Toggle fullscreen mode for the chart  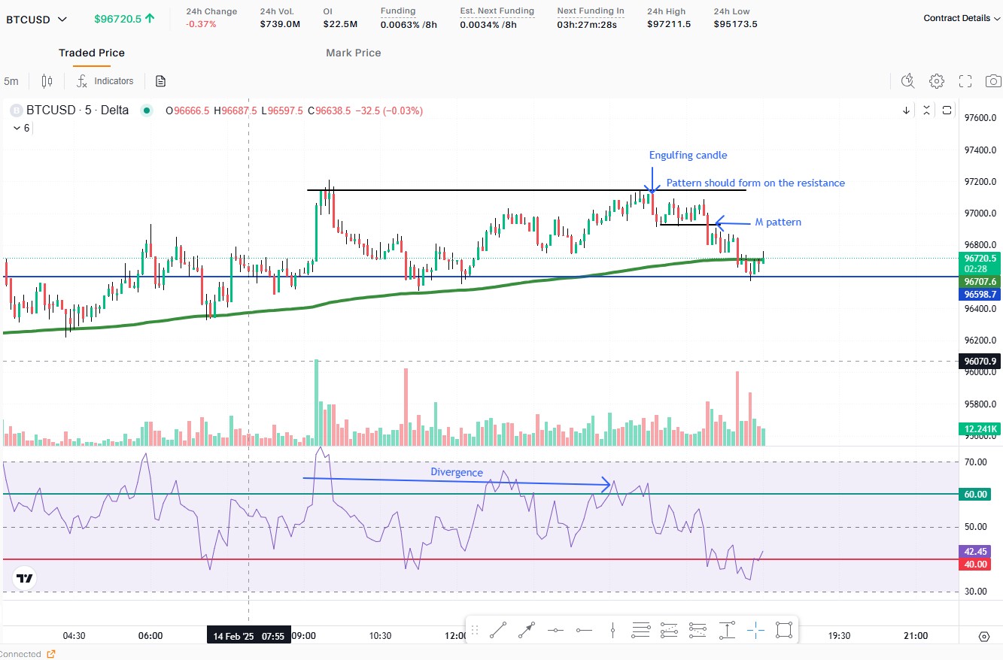pos(965,80)
